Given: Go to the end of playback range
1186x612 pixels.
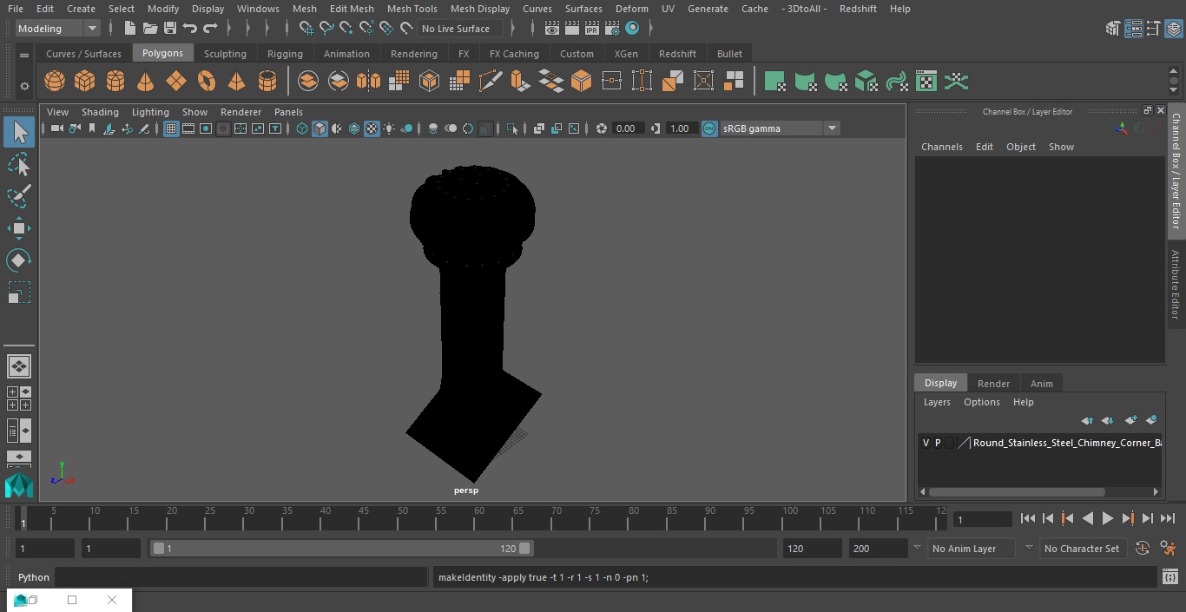Looking at the screenshot, I should (x=1168, y=518).
